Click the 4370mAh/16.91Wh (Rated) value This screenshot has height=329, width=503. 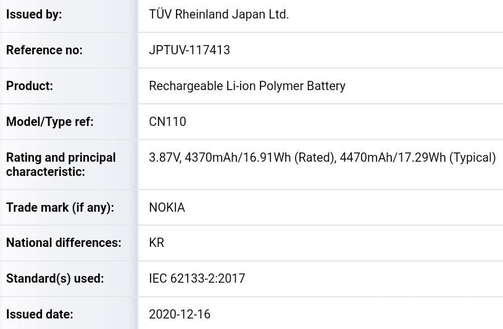coord(260,157)
